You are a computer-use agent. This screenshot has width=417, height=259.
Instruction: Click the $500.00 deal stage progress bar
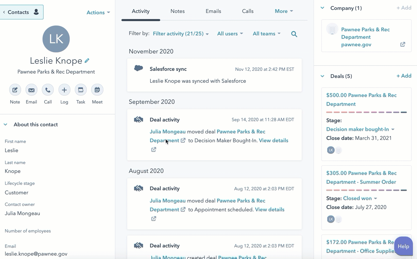[366, 112]
